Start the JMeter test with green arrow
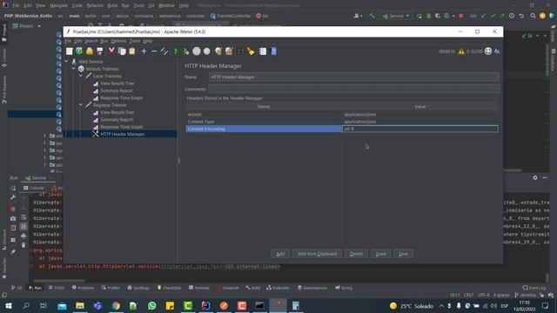Image resolution: width=557 pixels, height=313 pixels. pyautogui.click(x=176, y=51)
